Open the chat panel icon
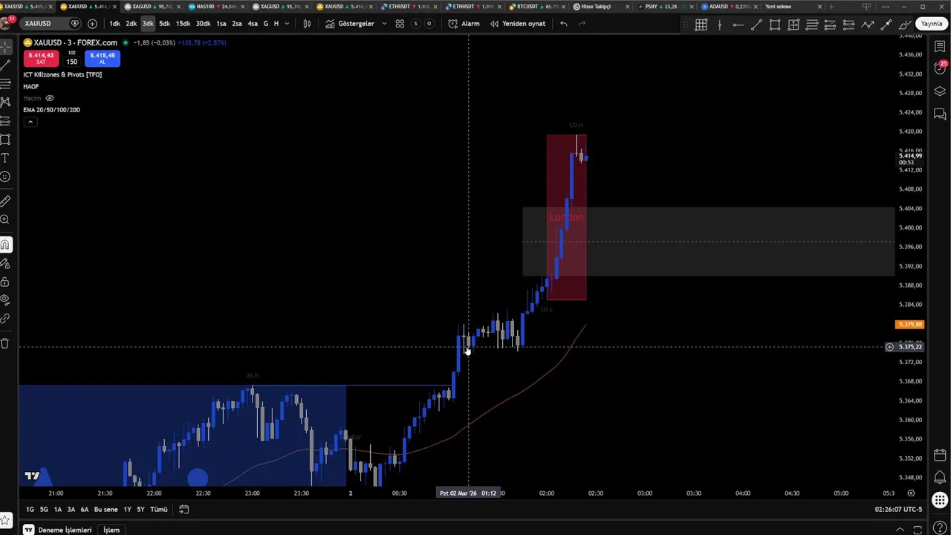The width and height of the screenshot is (951, 535). coord(940,114)
